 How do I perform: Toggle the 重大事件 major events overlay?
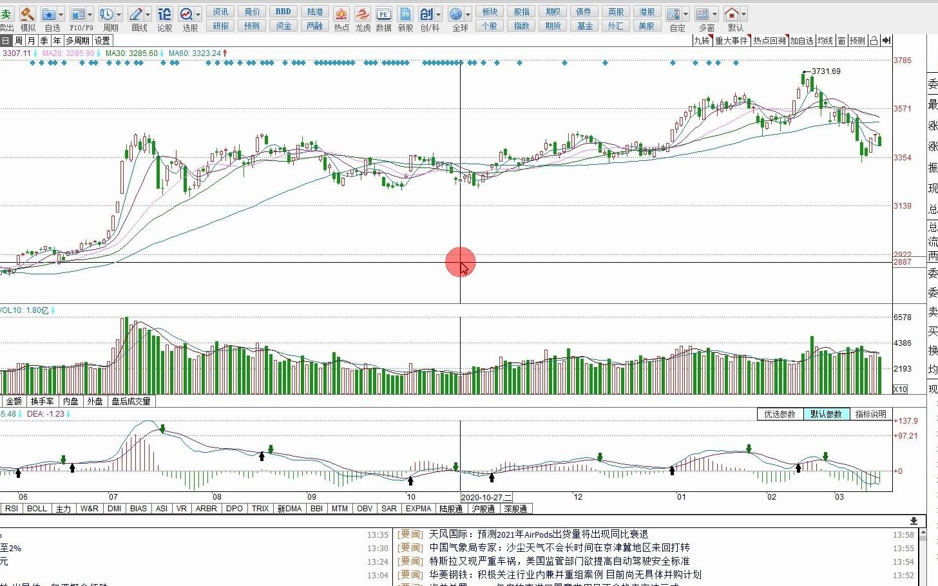(731, 41)
